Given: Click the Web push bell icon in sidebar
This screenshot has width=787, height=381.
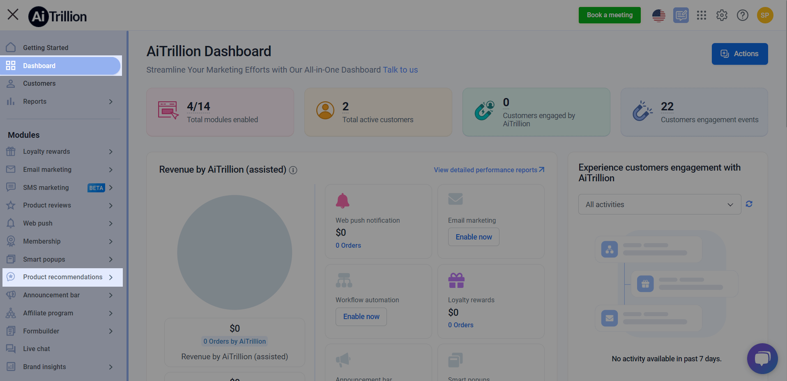Looking at the screenshot, I should (x=11, y=223).
